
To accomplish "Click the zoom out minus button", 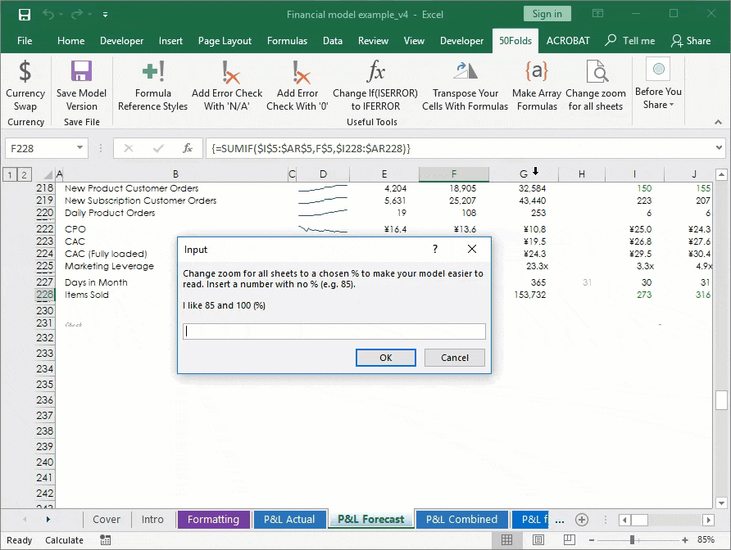I will (591, 540).
